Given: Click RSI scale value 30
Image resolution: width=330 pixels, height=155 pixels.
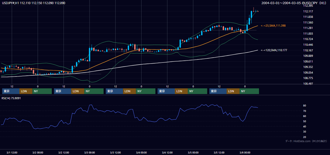Looking at the screenshot, I should (x=305, y=132).
